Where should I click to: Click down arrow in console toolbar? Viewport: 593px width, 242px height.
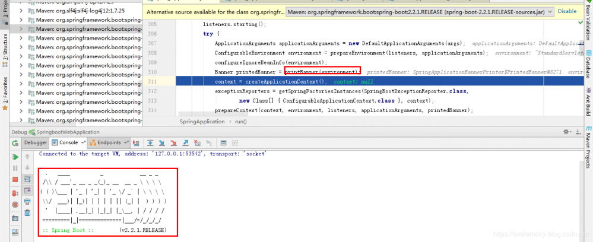[x=27, y=167]
